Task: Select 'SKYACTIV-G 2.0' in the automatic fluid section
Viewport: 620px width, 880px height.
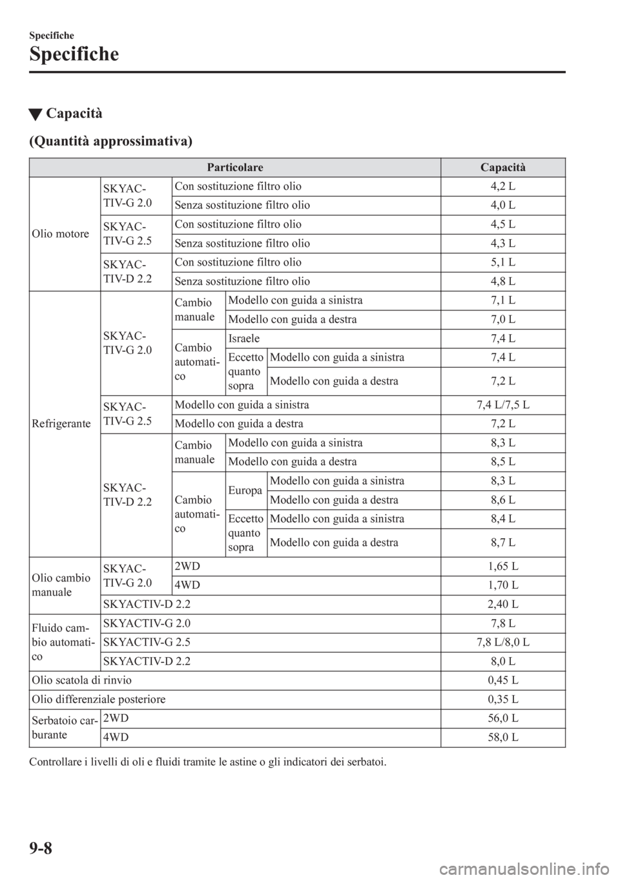Action: click(147, 623)
